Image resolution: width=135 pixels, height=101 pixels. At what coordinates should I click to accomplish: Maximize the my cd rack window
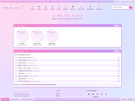tap(117, 26)
